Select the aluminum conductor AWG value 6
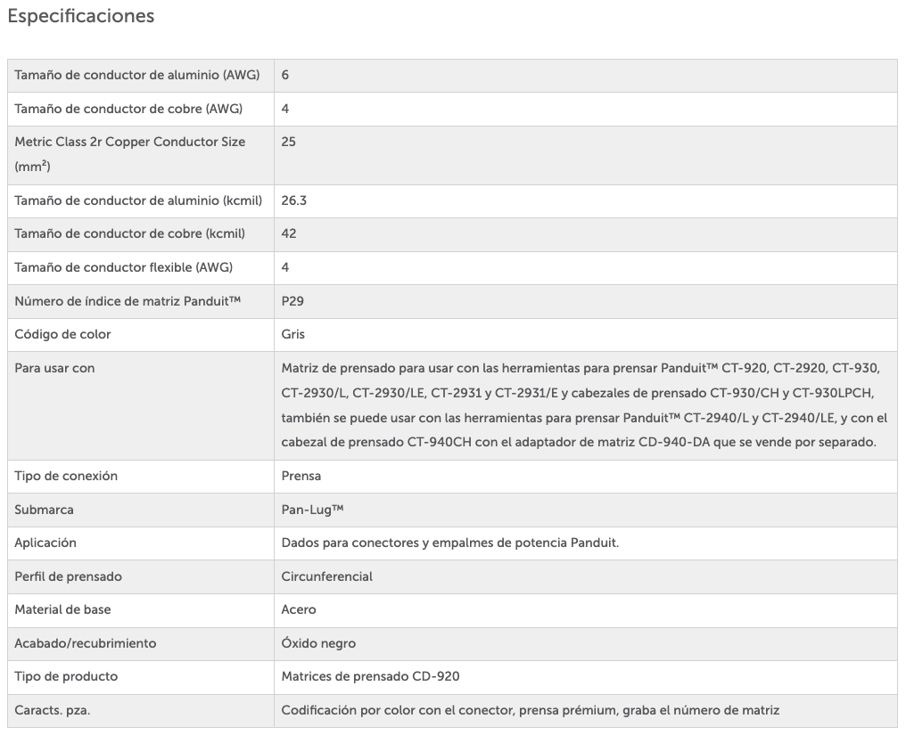The image size is (906, 735). point(285,75)
